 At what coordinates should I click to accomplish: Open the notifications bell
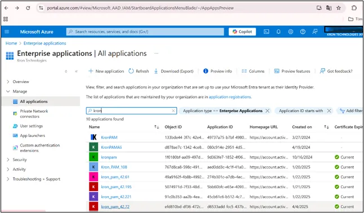(278, 32)
